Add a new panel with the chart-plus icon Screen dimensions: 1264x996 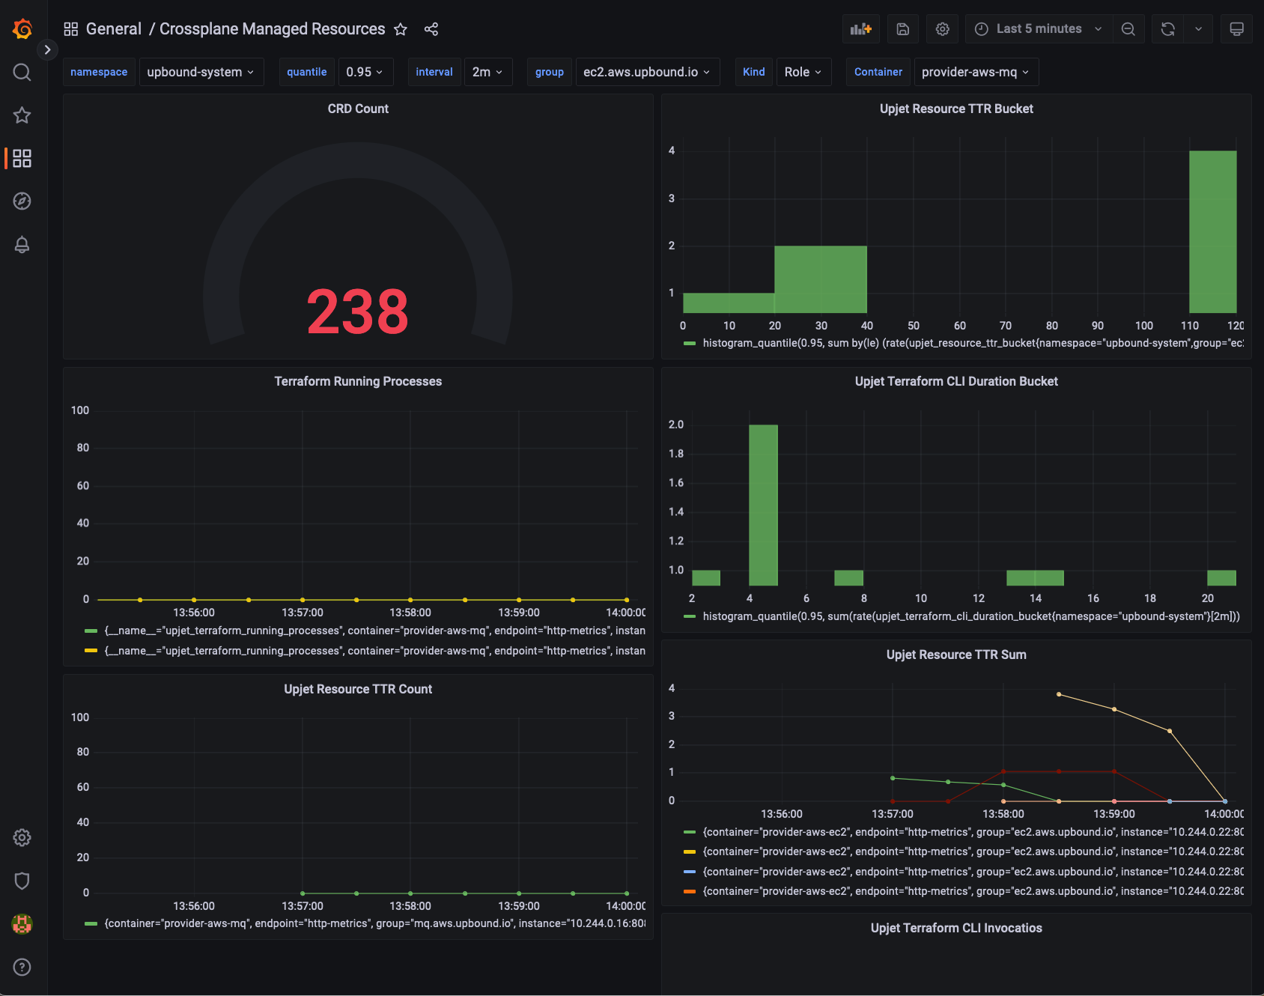(861, 29)
